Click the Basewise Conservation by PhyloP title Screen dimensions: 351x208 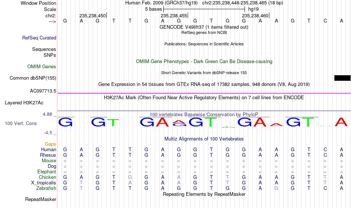pyautogui.click(x=204, y=115)
